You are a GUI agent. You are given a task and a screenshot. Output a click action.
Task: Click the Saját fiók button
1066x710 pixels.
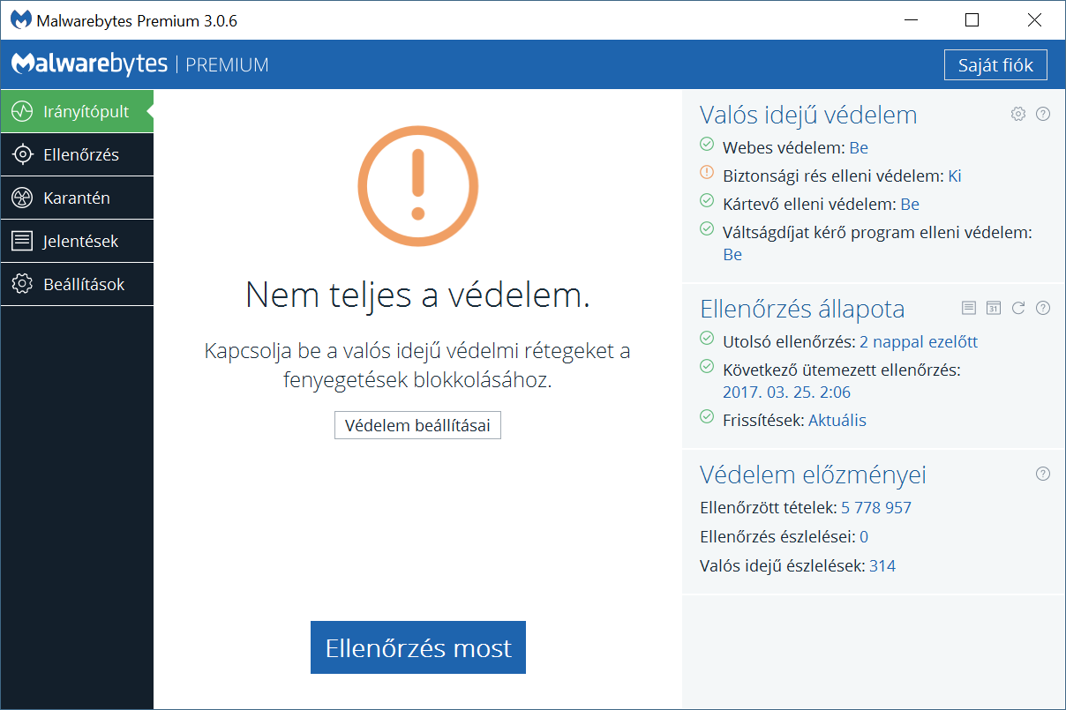[995, 65]
